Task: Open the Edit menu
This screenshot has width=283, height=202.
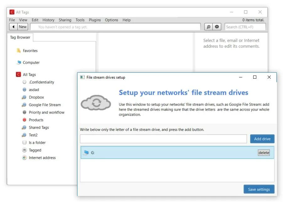Action: click(x=35, y=20)
